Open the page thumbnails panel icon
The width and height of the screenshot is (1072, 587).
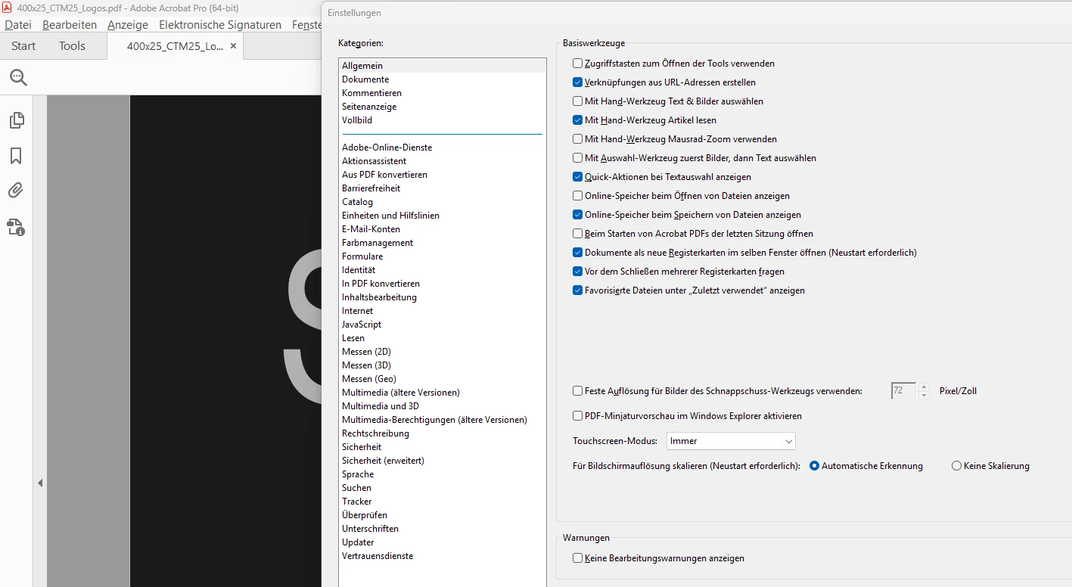(x=16, y=120)
